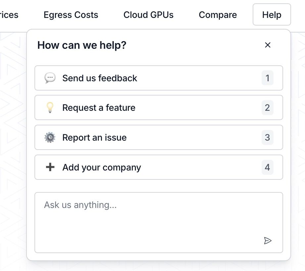Image resolution: width=305 pixels, height=271 pixels.
Task: Click the shortcut badge numbered 3
Action: 267,138
